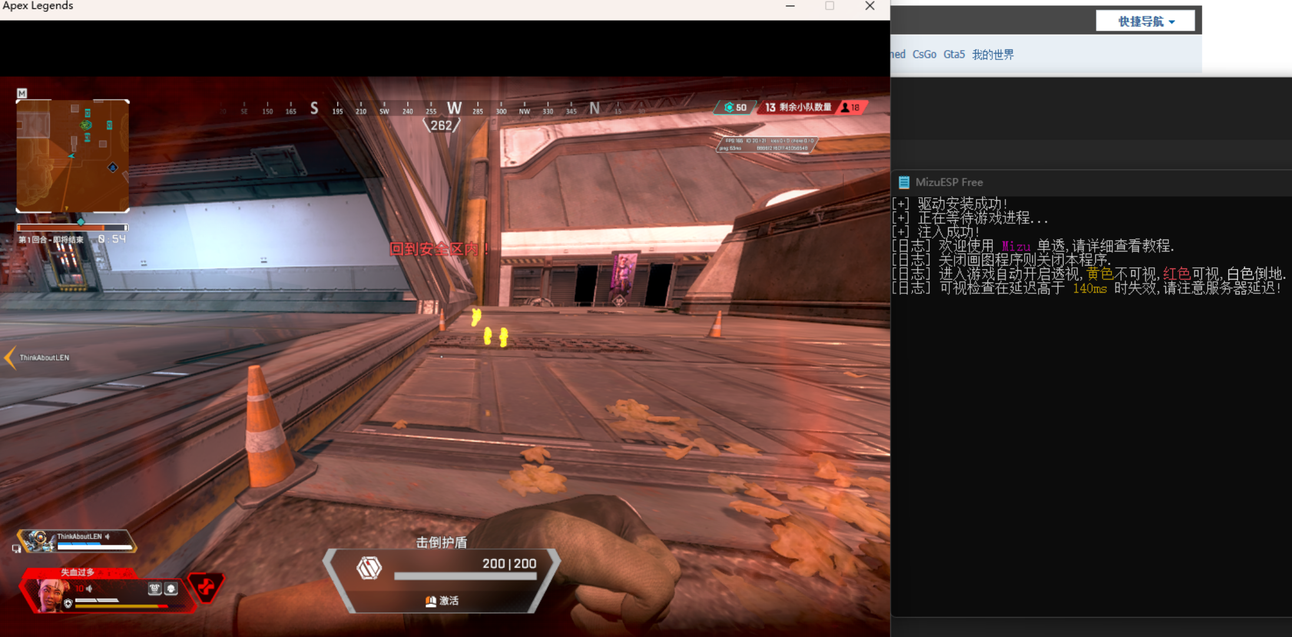Click the blue diamond marker on minimap
The image size is (1292, 637).
112,168
